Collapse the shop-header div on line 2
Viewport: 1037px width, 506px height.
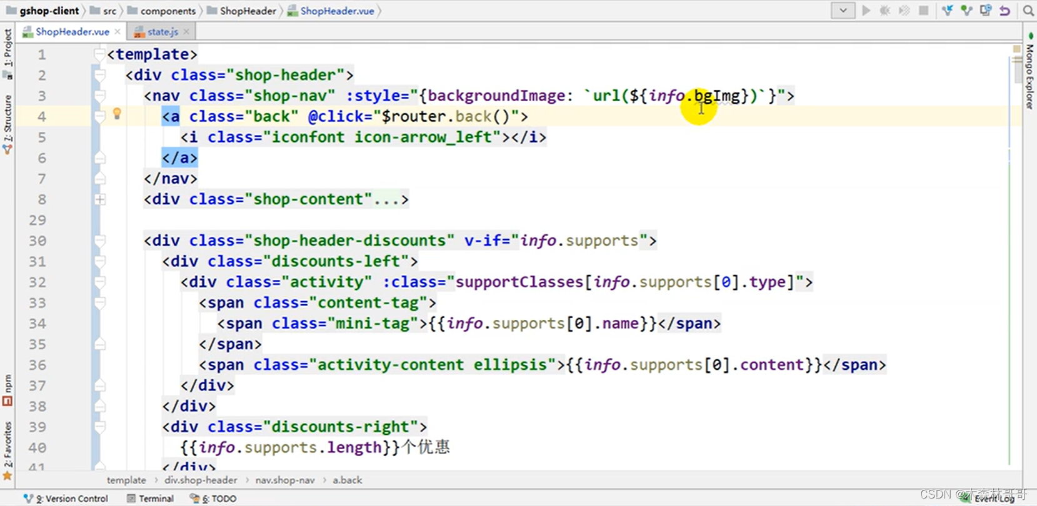tap(99, 76)
